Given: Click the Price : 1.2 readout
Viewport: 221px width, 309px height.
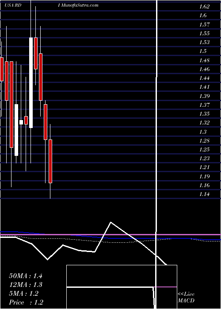Looking at the screenshot, I should 26,302.
